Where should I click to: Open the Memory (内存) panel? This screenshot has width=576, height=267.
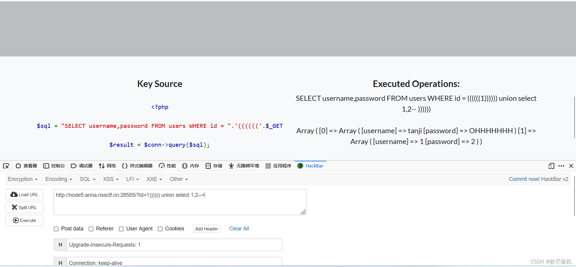pyautogui.click(x=190, y=166)
